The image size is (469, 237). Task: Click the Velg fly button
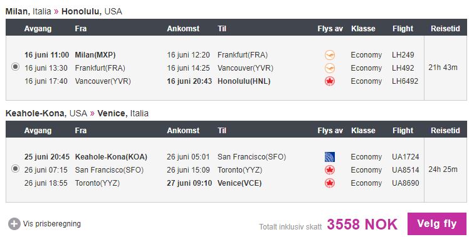[436, 224]
